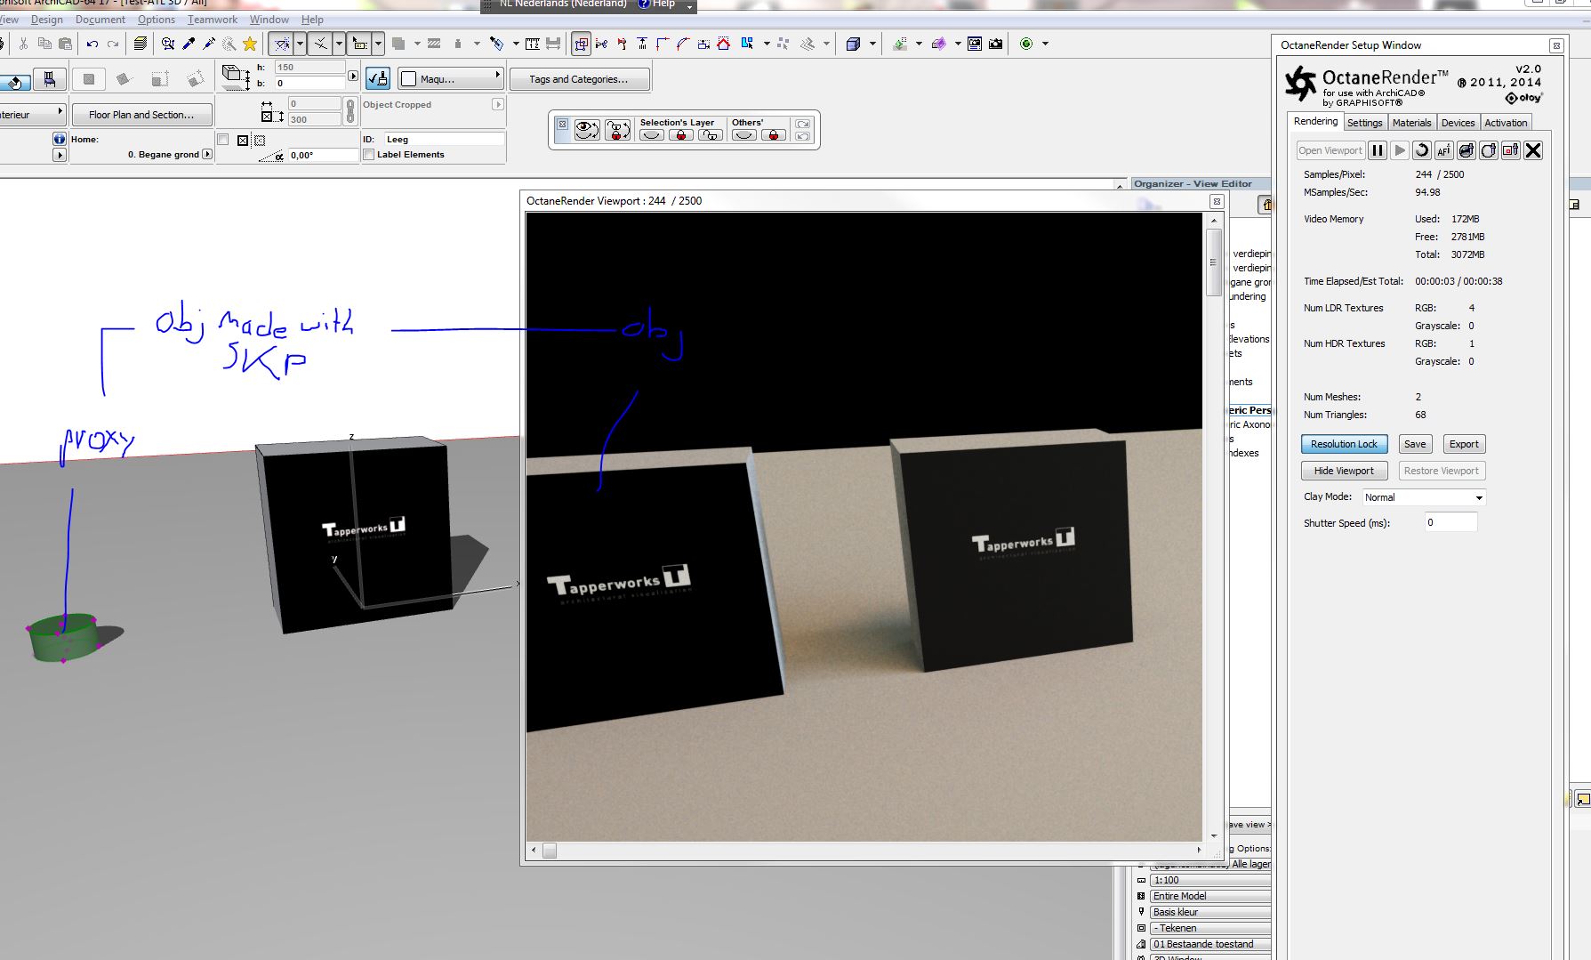Click the Help button in language bar
Screen dimensions: 1591x960
tap(657, 4)
